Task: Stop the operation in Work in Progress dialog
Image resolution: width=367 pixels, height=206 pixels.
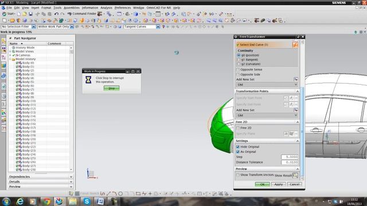Action: pos(111,88)
